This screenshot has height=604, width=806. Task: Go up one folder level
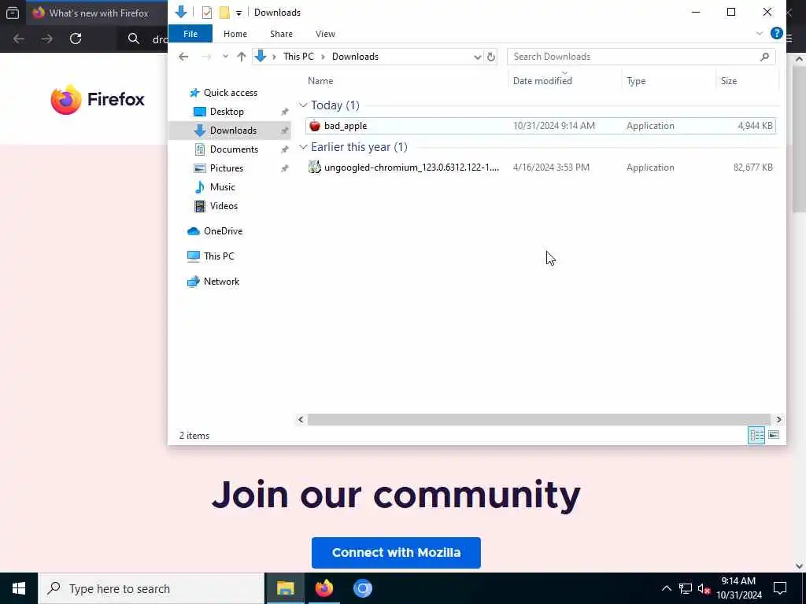pyautogui.click(x=241, y=57)
